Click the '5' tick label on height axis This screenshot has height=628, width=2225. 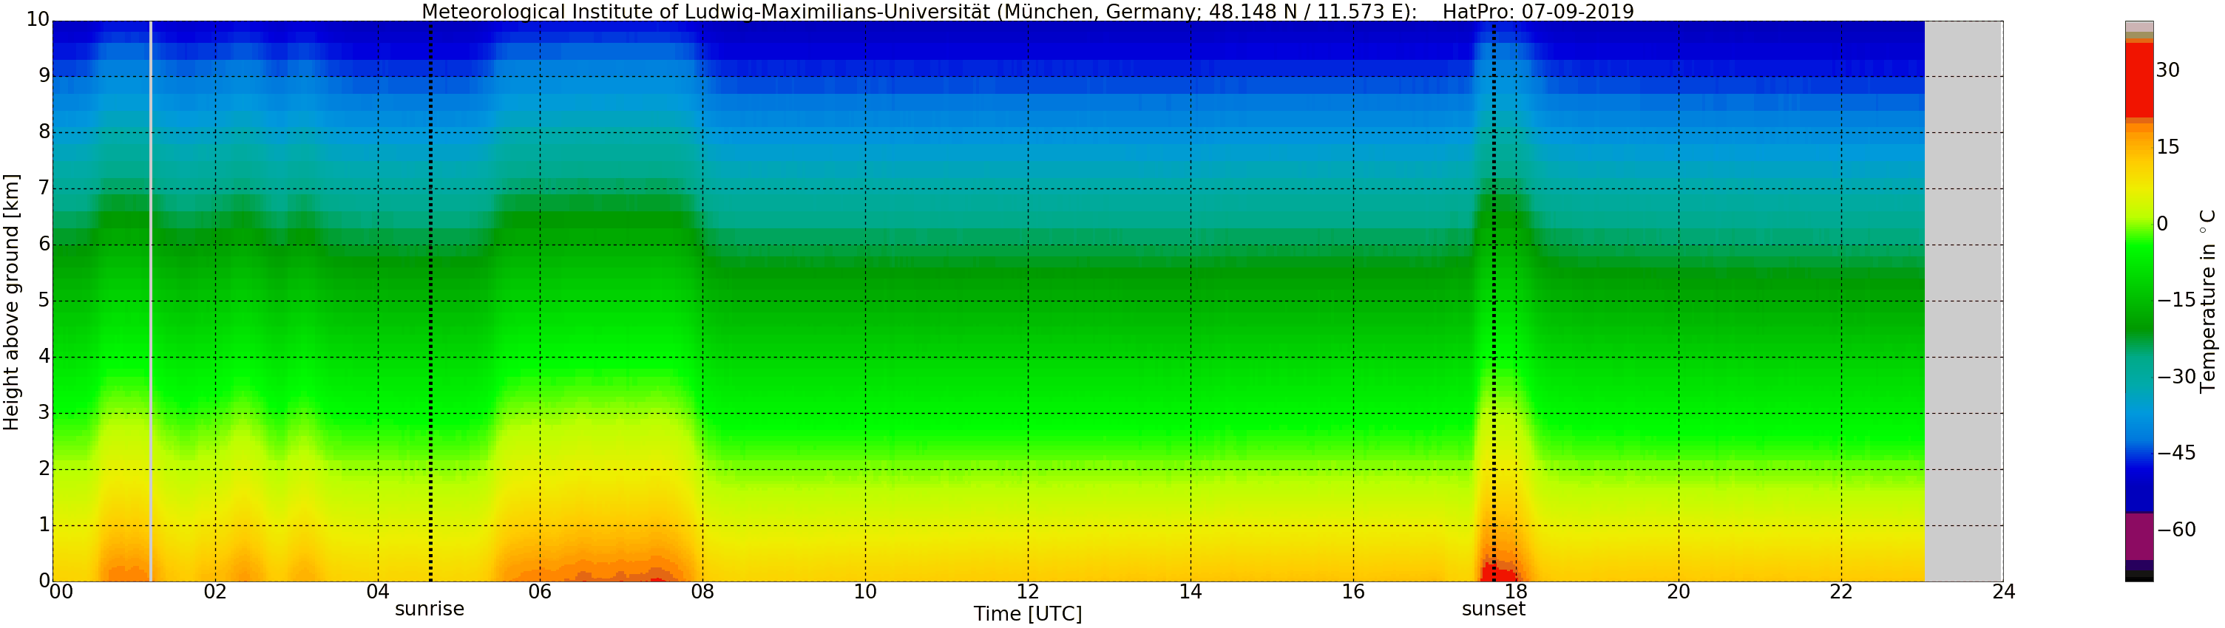point(43,301)
